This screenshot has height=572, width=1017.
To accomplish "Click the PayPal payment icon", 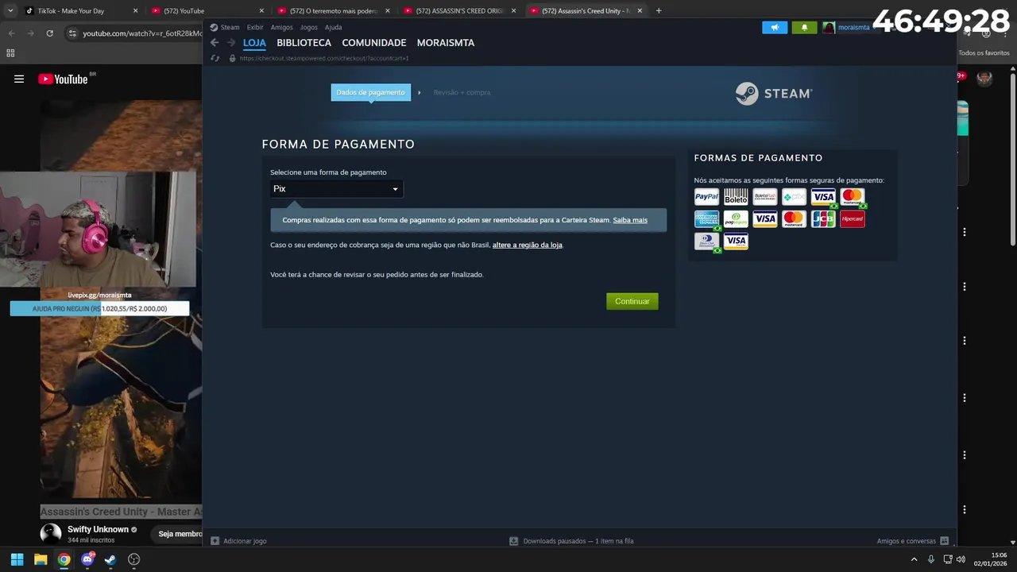I will 706,197.
